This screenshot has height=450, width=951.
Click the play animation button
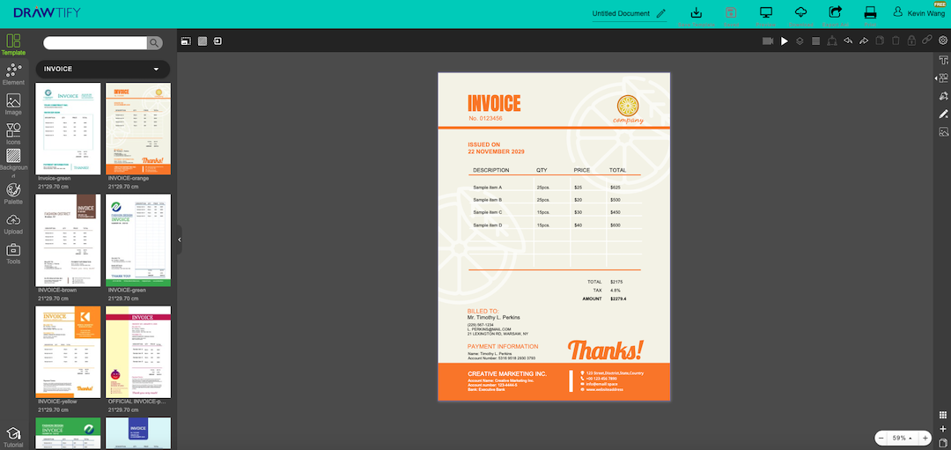click(785, 41)
